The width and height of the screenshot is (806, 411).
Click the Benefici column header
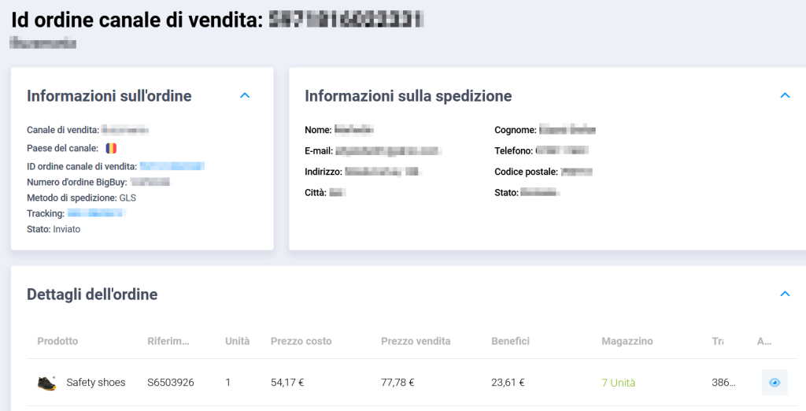510,341
